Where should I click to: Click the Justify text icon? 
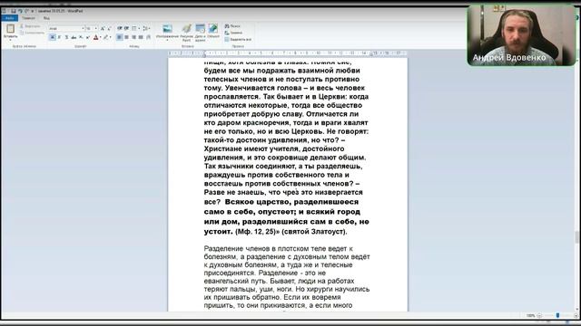tap(141, 37)
